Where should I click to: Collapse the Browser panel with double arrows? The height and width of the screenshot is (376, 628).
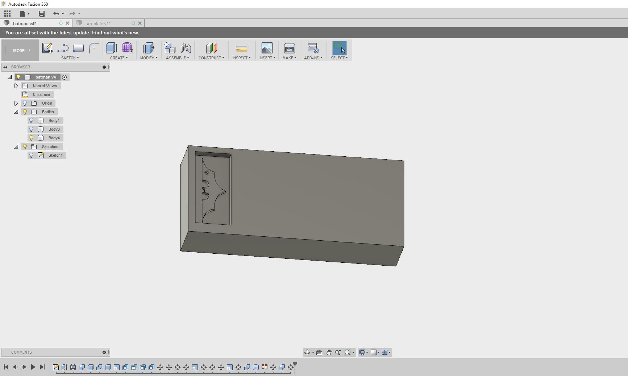point(5,67)
